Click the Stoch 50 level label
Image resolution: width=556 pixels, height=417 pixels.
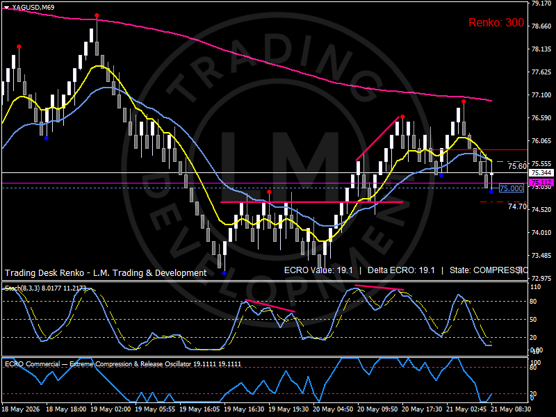coord(533,320)
